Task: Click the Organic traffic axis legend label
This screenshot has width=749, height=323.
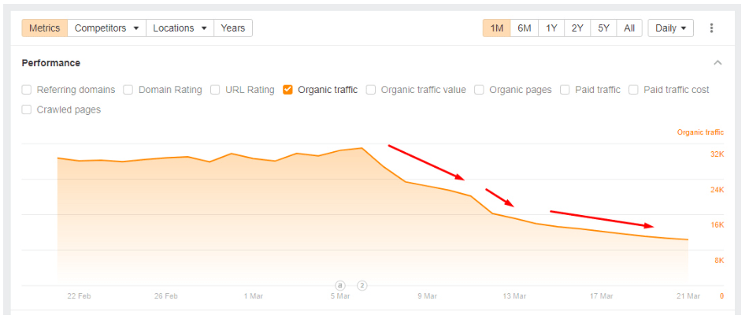Action: [700, 132]
